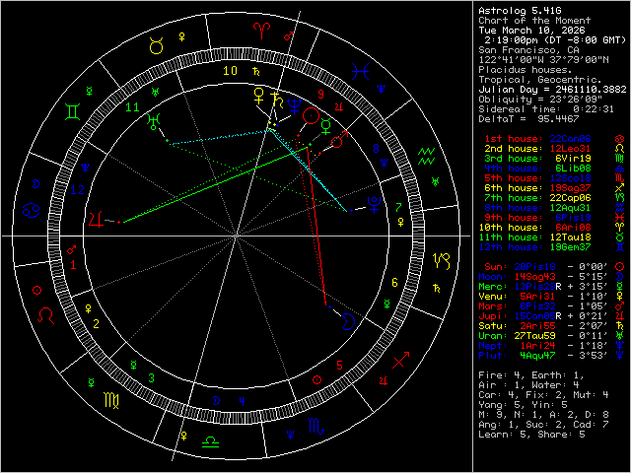Click the Sun symbol ending the sidebar Sun row
631x473 pixels.
620,266
